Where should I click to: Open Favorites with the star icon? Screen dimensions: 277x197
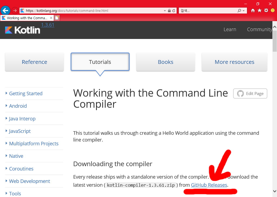(x=259, y=11)
